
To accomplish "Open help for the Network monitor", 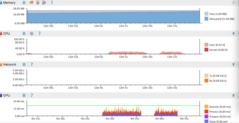I will (x=32, y=64).
